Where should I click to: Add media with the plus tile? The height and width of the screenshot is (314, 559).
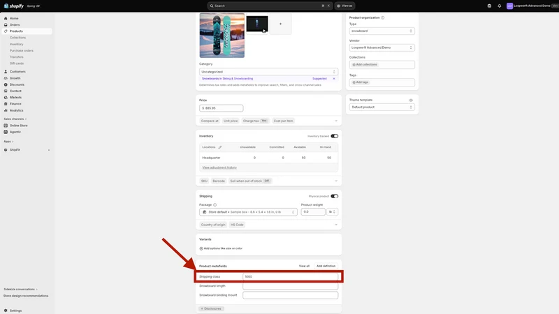pyautogui.click(x=281, y=24)
